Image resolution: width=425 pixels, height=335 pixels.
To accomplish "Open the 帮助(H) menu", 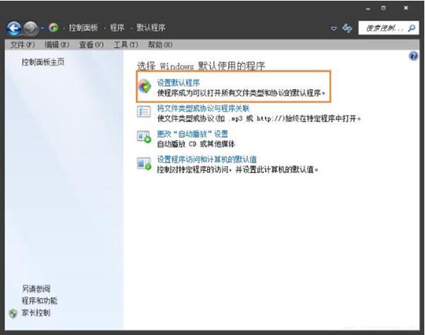I will click(160, 45).
